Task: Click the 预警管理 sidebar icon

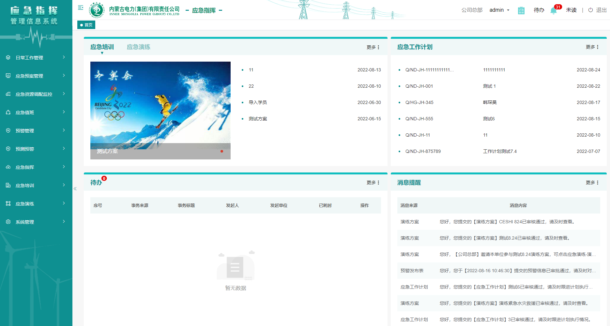Action: coord(8,130)
